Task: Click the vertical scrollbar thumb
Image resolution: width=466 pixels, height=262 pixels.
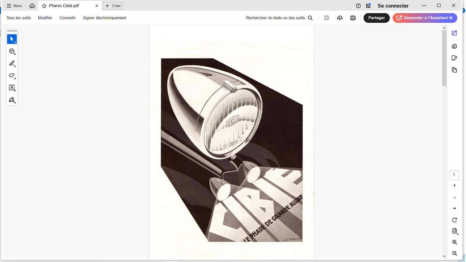Action: pyautogui.click(x=444, y=58)
